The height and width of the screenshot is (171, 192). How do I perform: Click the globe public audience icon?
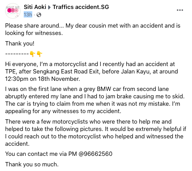click(39, 15)
